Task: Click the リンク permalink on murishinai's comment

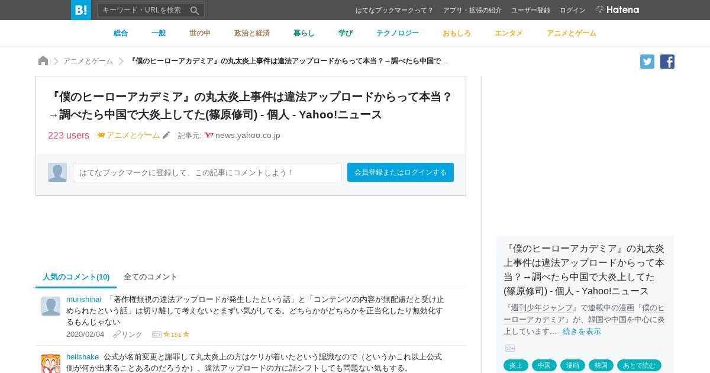Action: click(x=132, y=335)
